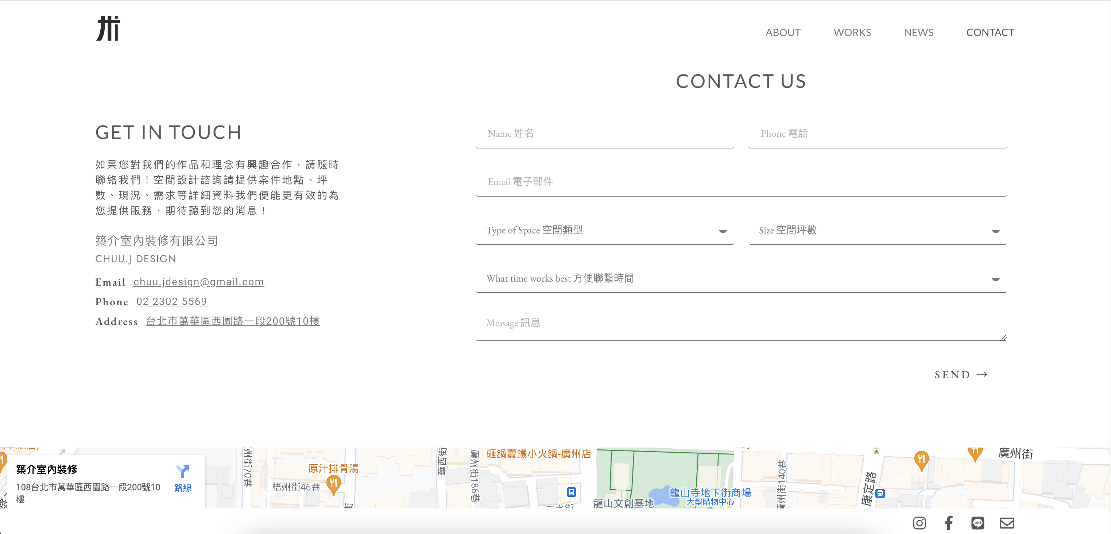Click the restaurant pin left of 廣州街 label
The height and width of the screenshot is (534, 1111).
coord(975,454)
